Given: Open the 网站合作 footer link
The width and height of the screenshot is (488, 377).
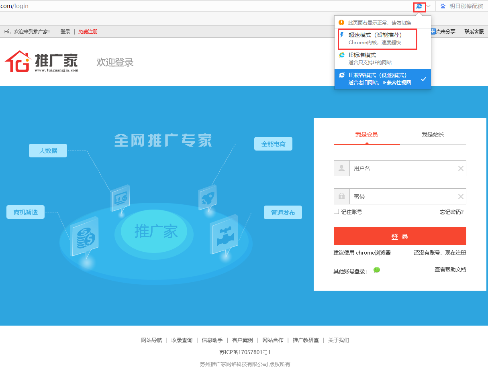Looking at the screenshot, I should pos(273,340).
